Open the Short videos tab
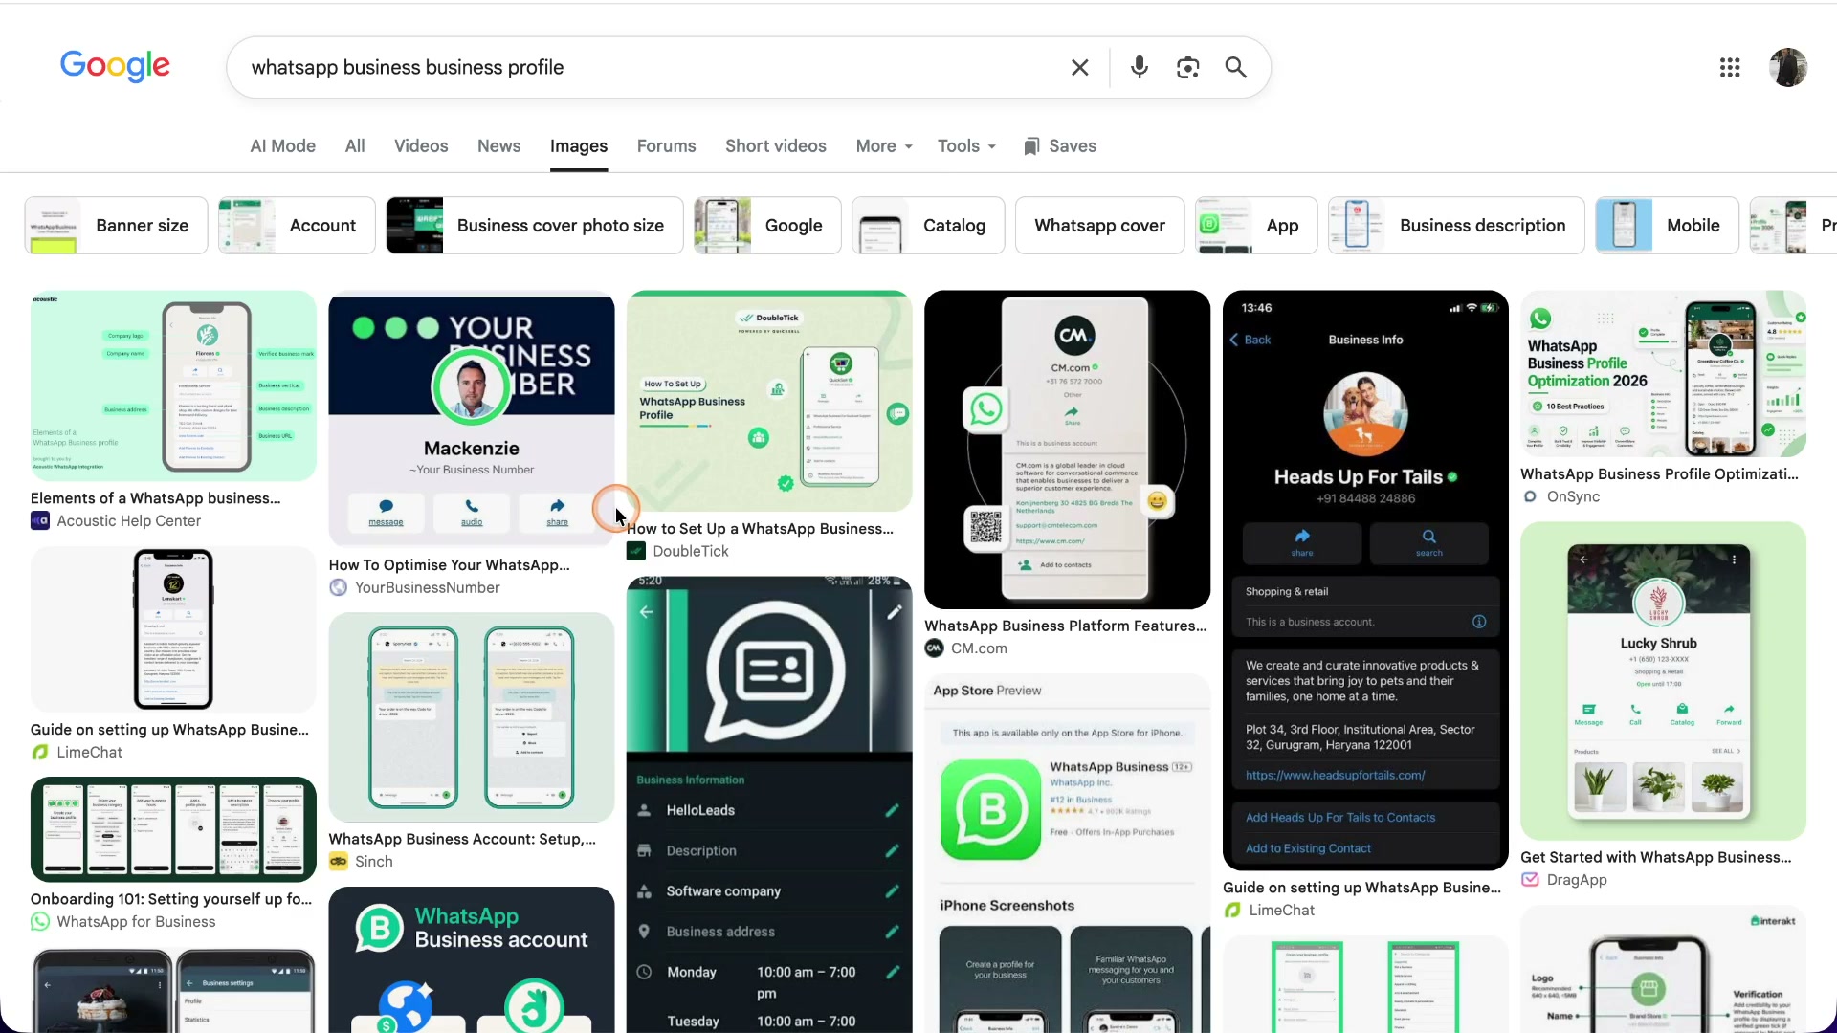Viewport: 1837px width, 1033px height. [775, 146]
